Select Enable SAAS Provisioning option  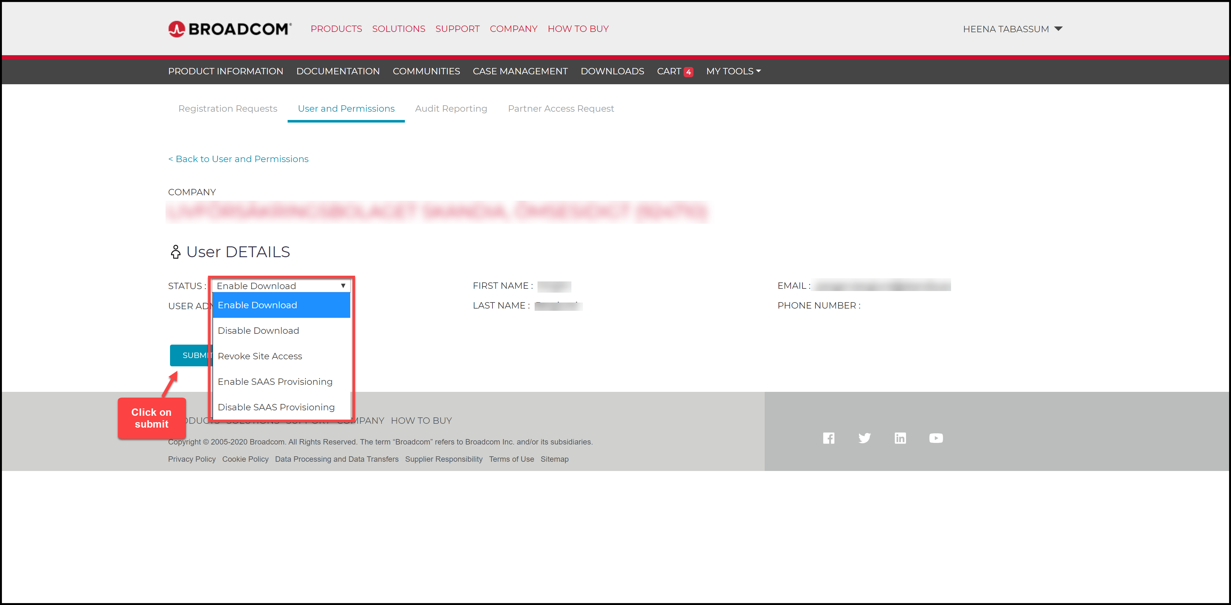(275, 382)
